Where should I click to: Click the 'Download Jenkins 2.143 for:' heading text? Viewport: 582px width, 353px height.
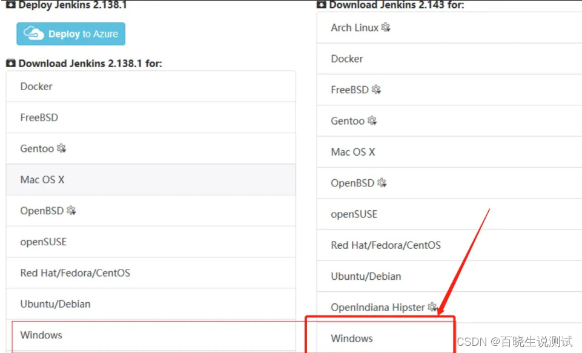[397, 5]
